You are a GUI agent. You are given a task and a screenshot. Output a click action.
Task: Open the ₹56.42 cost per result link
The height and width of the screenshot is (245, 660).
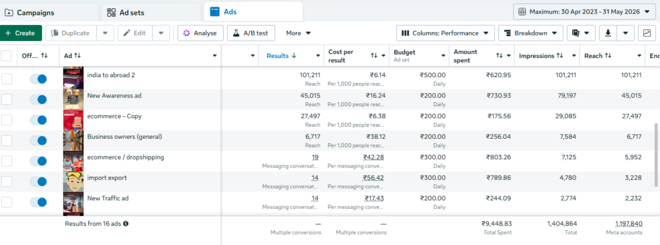click(373, 177)
